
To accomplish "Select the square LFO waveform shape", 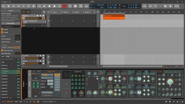I will coord(57,80).
